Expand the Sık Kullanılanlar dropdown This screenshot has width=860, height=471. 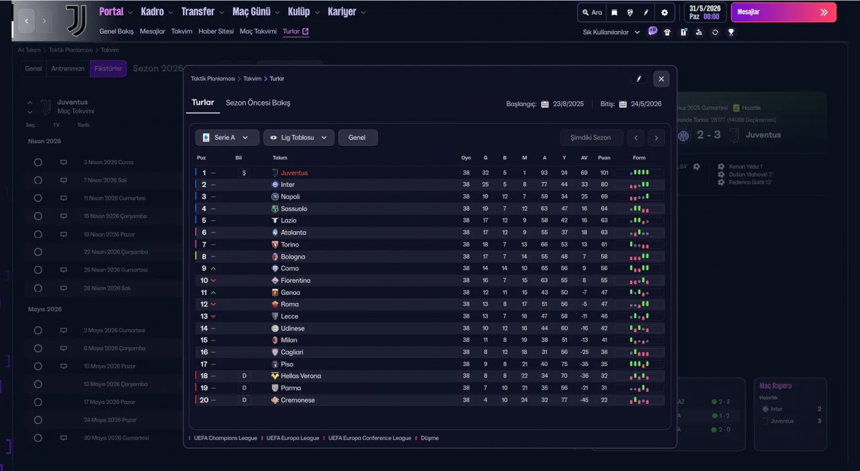tap(611, 32)
